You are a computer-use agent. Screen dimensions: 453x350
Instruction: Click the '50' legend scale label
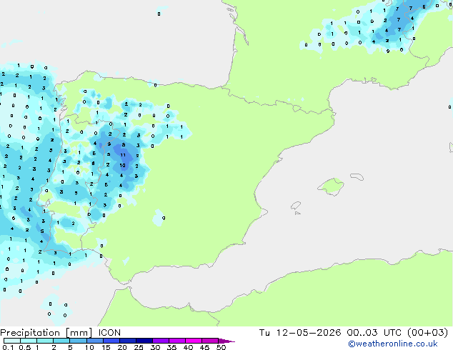(x=221, y=347)
